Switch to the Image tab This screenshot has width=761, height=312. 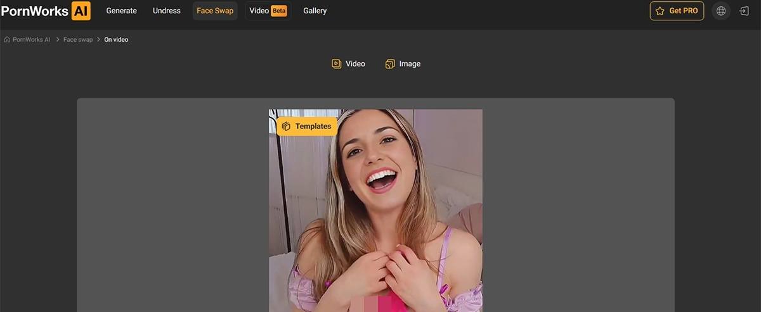pyautogui.click(x=409, y=64)
